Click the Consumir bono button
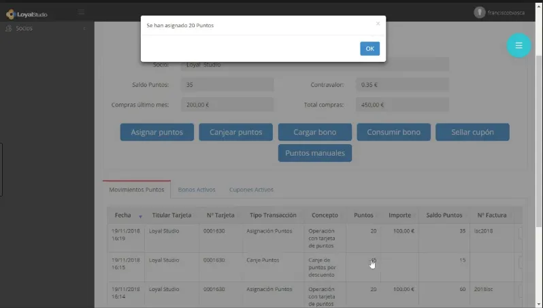This screenshot has height=308, width=543. [x=394, y=132]
